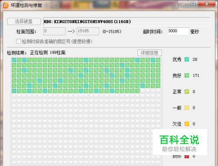Screen dimensions: 218x166
Task: Click the start cylinder field showing 0
Action: click(54, 31)
